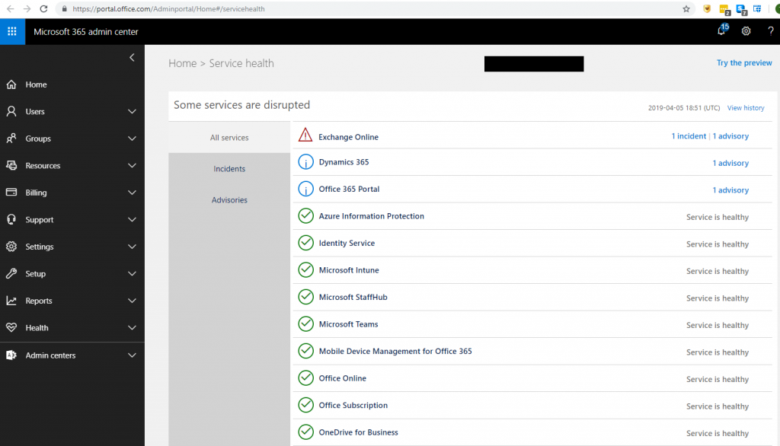Image resolution: width=780 pixels, height=446 pixels.
Task: Open the 1 advisory link for Dynamics 365
Action: coord(730,162)
